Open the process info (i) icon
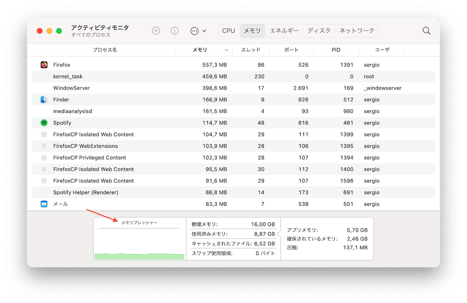The image size is (467, 303). pos(175,31)
